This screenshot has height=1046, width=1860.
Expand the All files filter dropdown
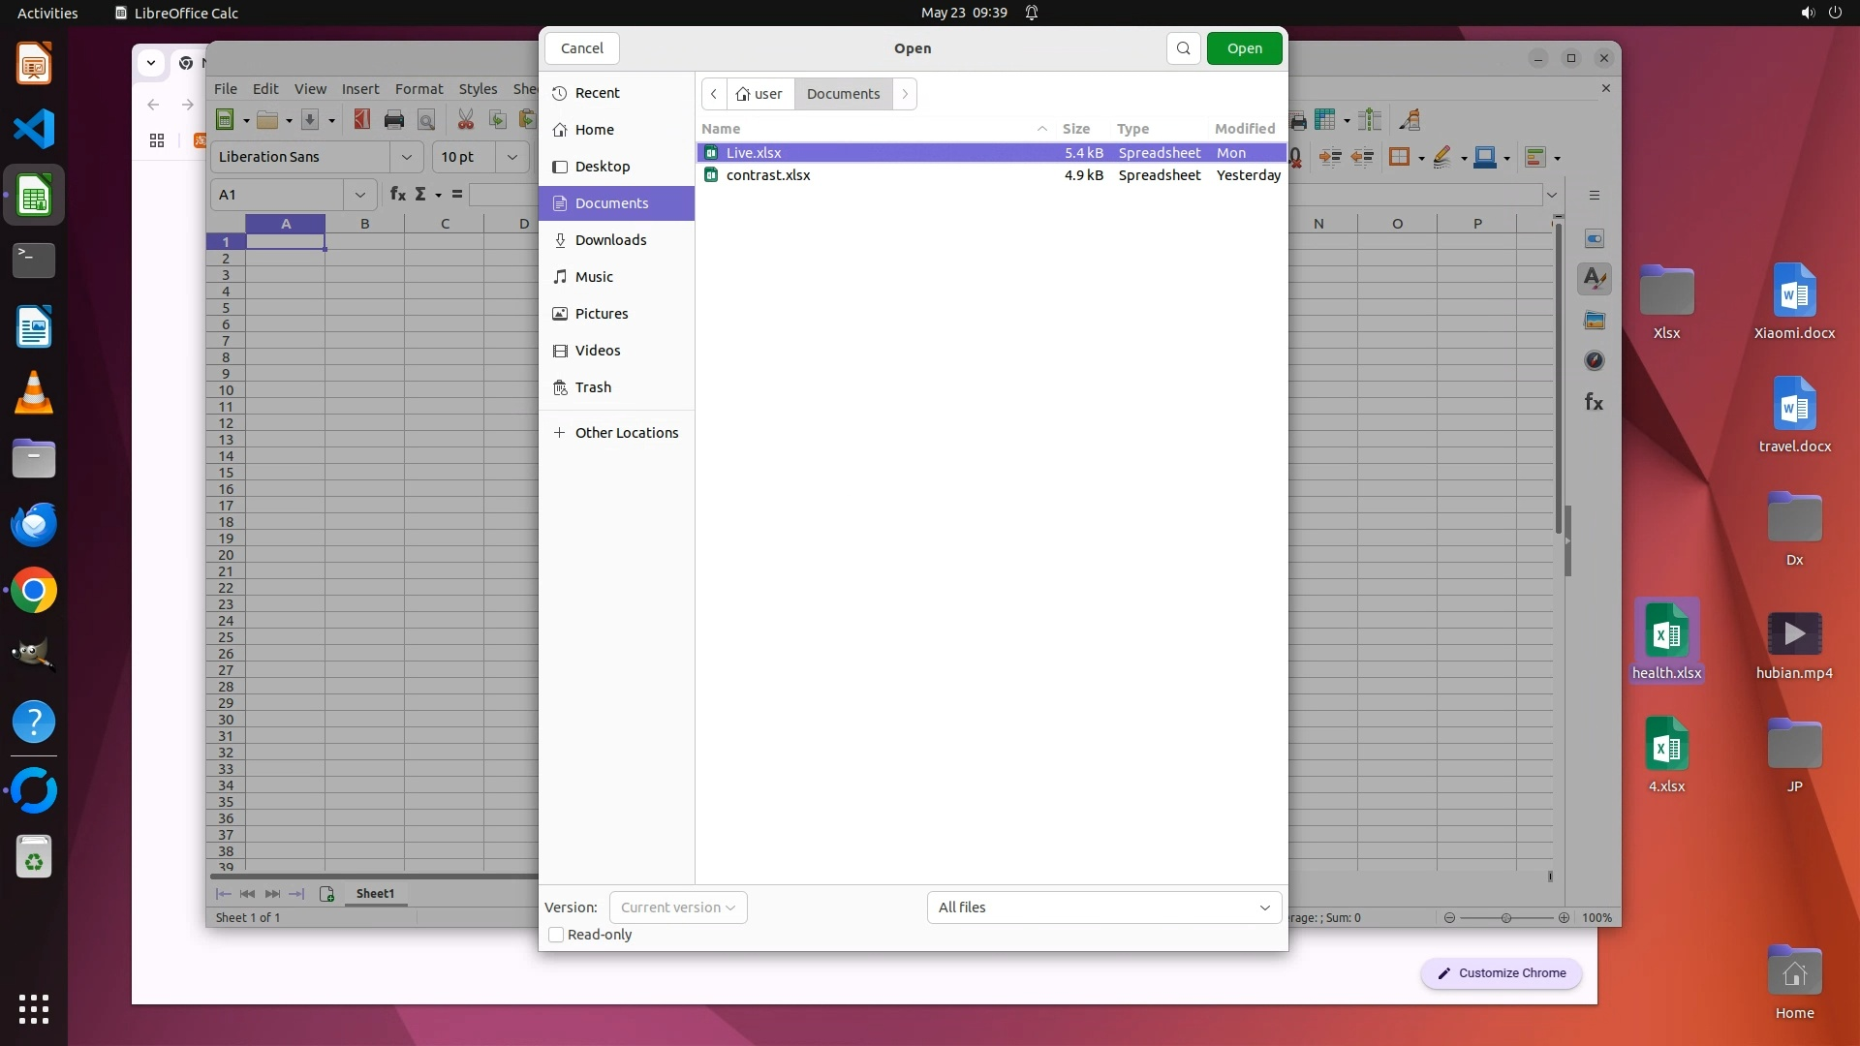1103,908
